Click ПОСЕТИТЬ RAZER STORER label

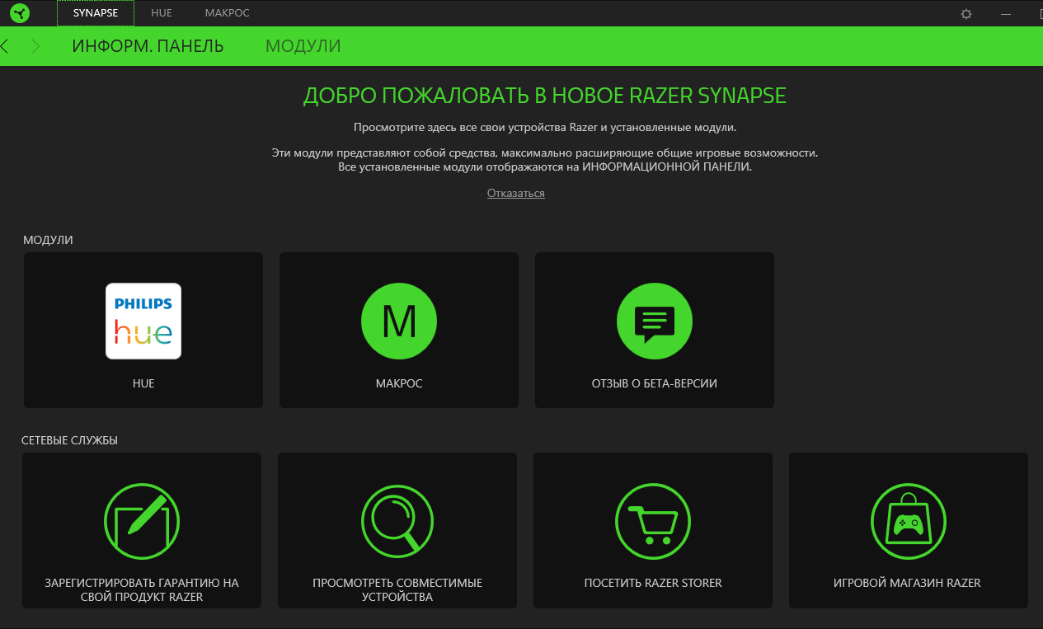pos(653,583)
